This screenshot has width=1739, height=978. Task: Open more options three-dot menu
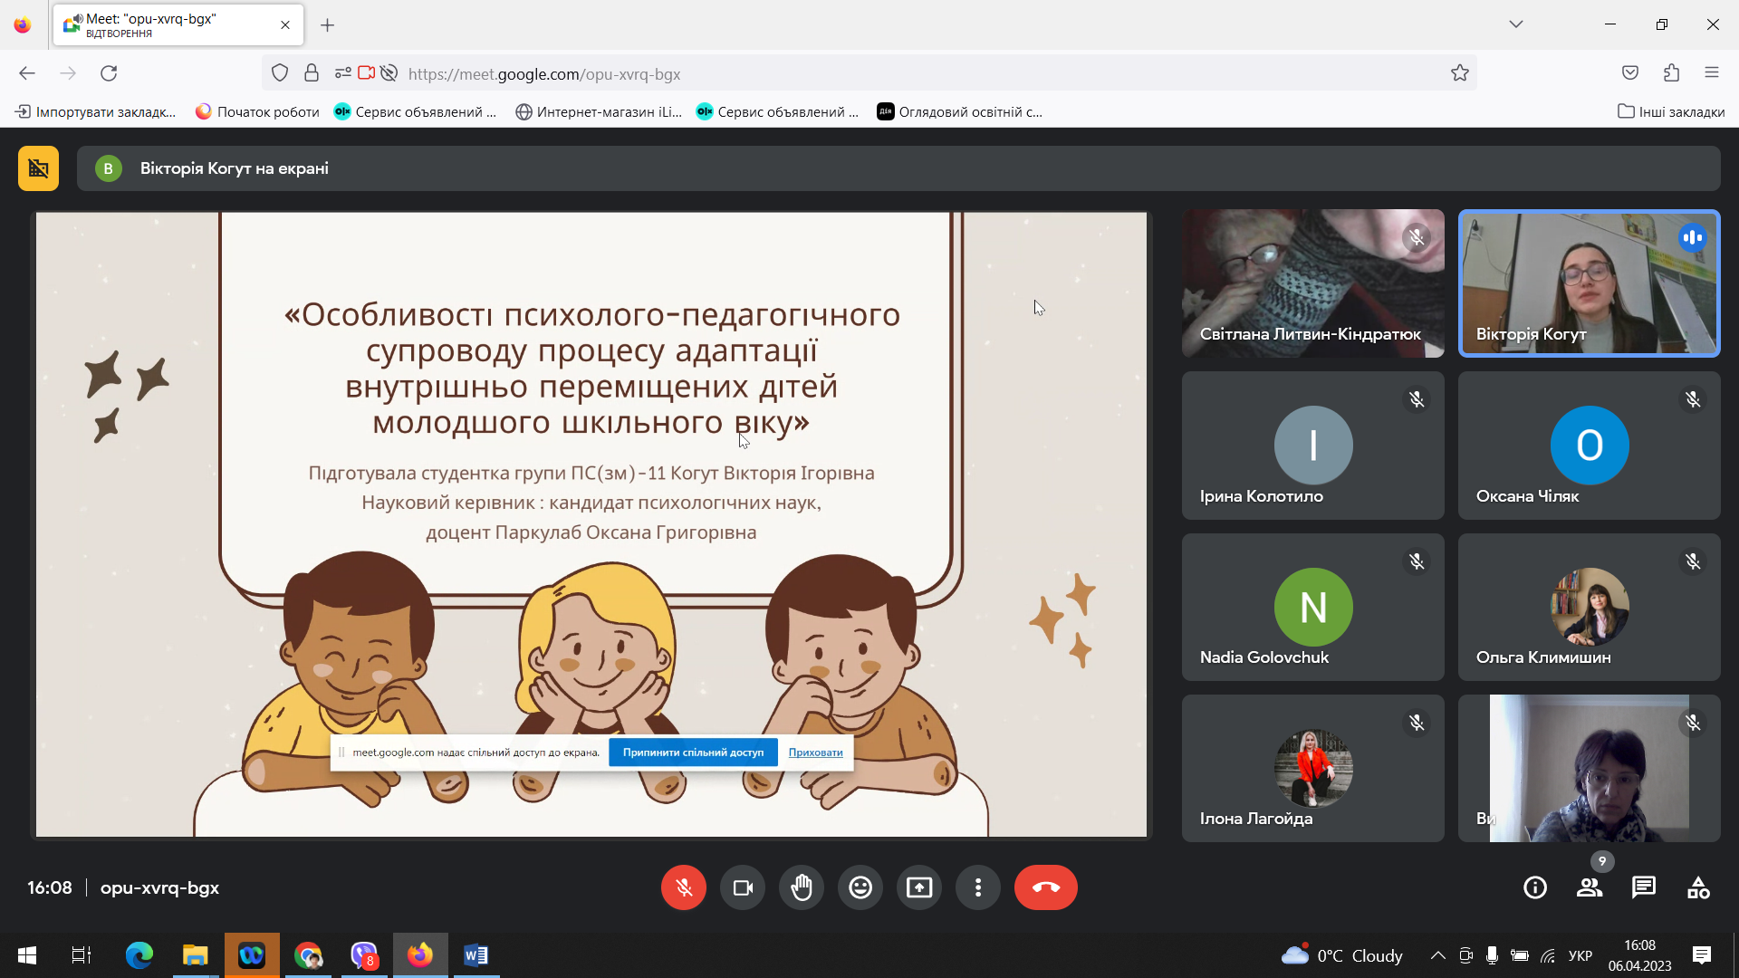[978, 887]
